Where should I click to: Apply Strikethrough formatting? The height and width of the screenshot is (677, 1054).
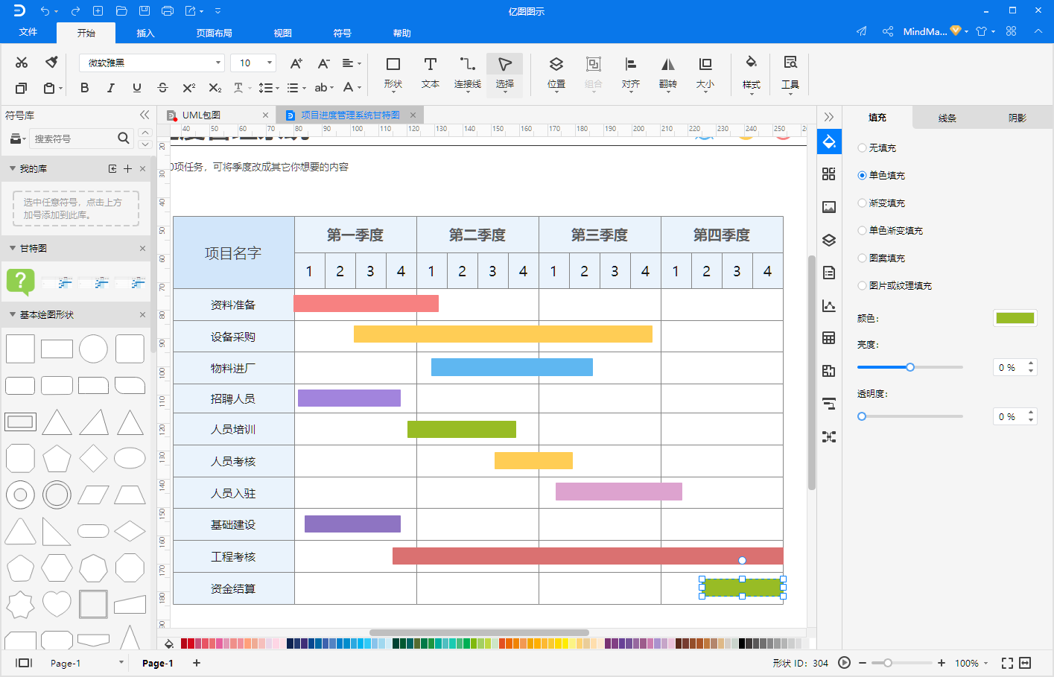pyautogui.click(x=163, y=88)
